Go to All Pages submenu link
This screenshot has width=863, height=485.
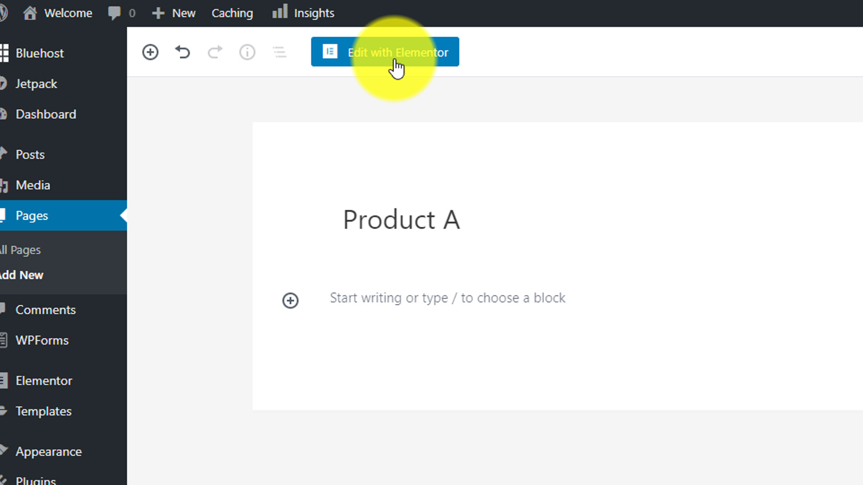pos(21,250)
